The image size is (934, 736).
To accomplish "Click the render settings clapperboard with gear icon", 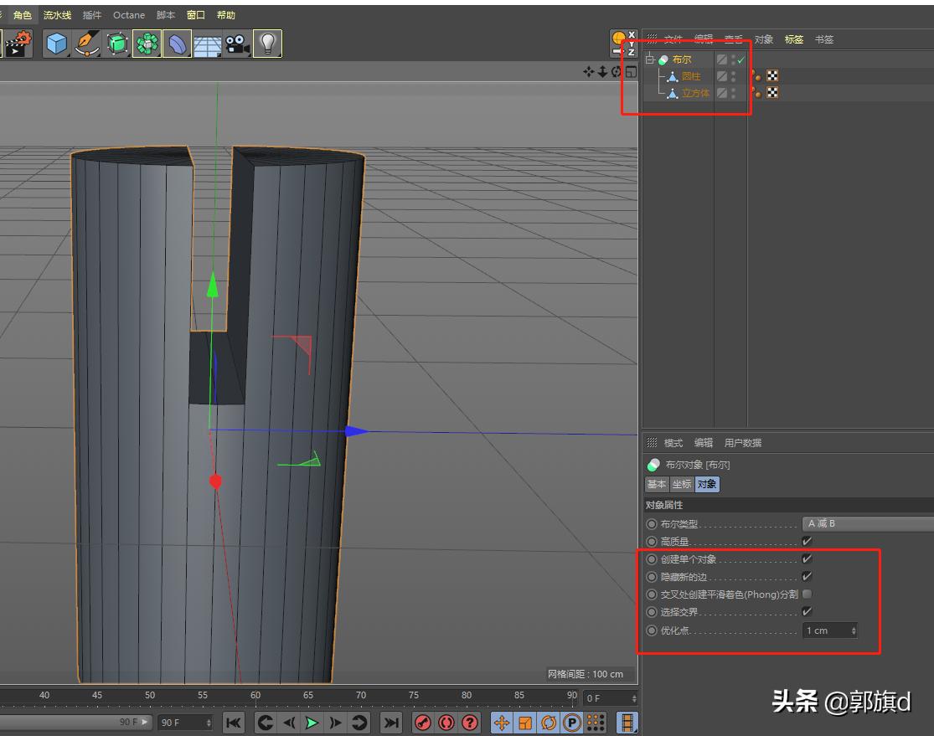I will pos(18,44).
